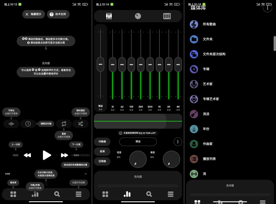Open the 流派 genres guitar icon
Image resolution: width=276 pixels, height=204 pixels.
pos(194,114)
